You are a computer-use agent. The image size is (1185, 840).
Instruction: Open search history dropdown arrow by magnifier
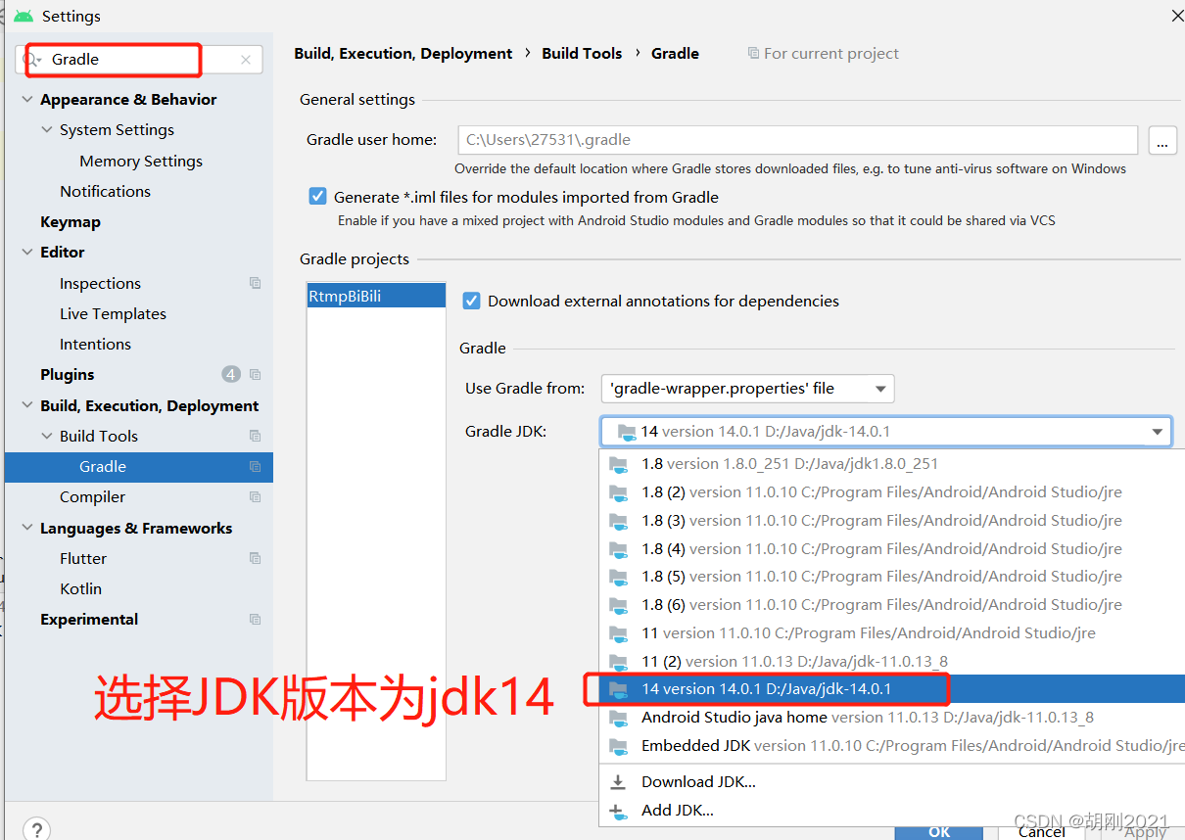(x=39, y=62)
